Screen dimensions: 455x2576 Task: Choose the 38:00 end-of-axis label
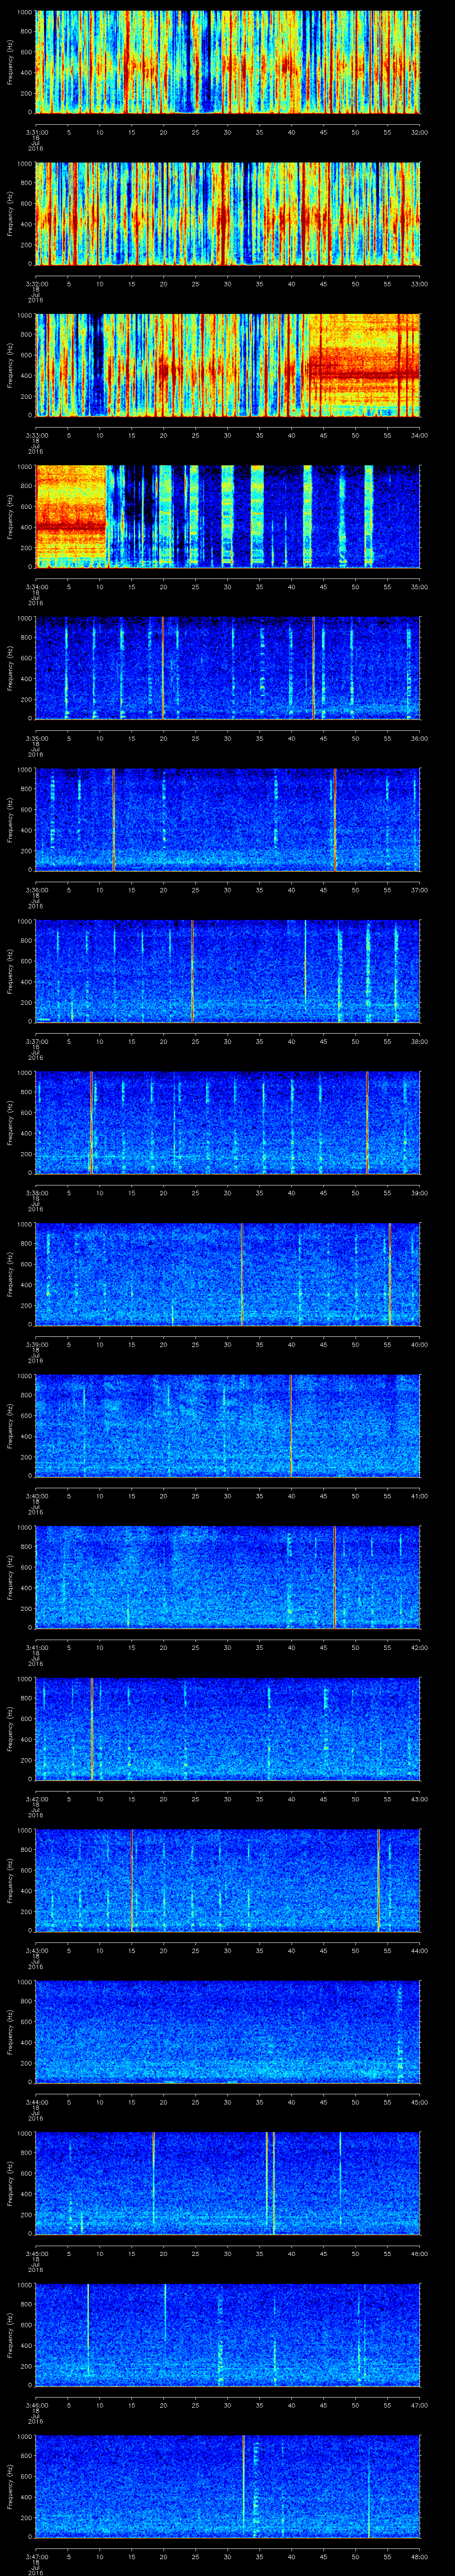pos(419,1041)
